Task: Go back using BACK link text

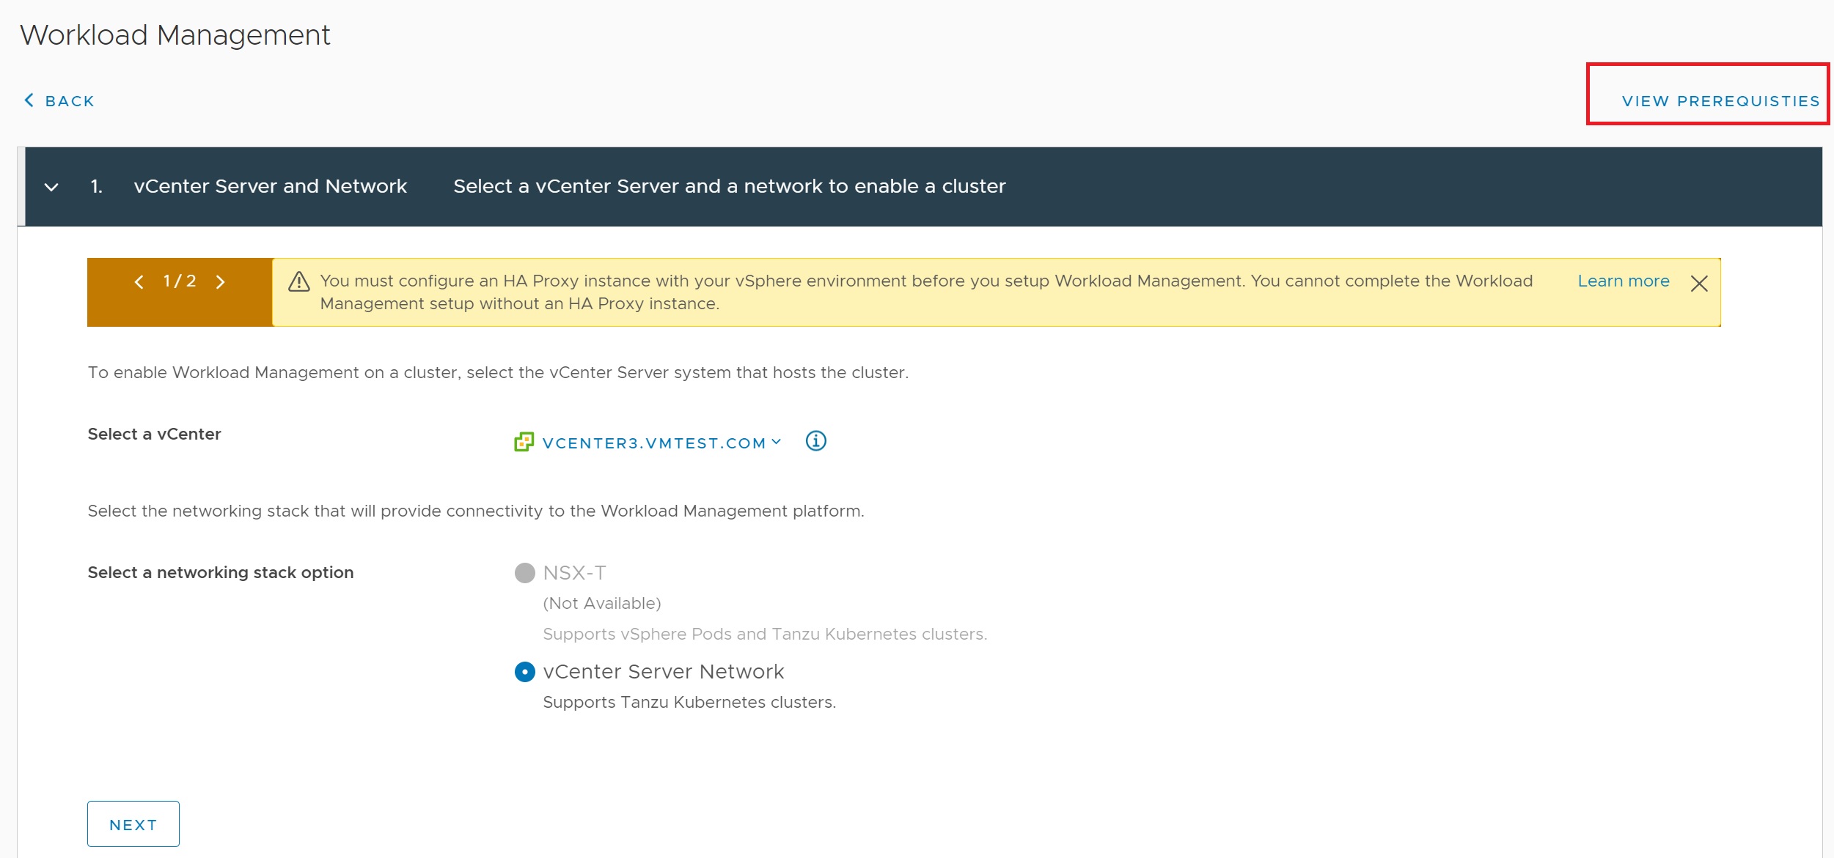Action: pyautogui.click(x=70, y=101)
